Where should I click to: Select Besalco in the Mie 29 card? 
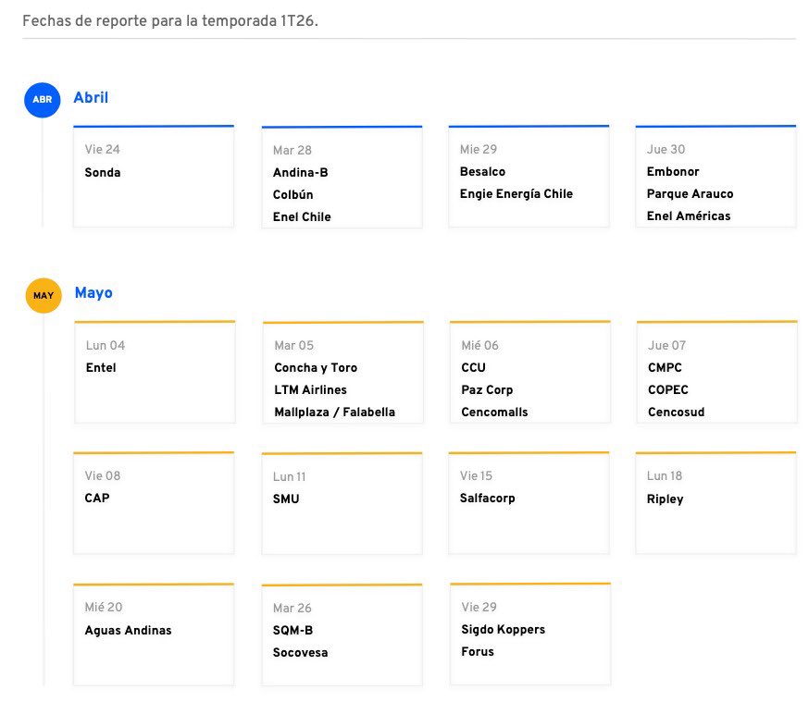pos(482,171)
